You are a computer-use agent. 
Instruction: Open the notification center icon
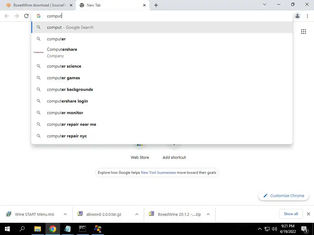pyautogui.click(x=304, y=229)
